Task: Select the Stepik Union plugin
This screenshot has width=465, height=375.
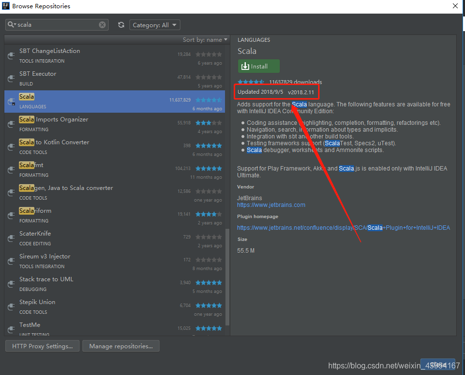Action: [x=115, y=307]
